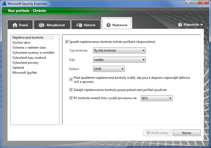Click the shield icon on Uložit změny
211x148 pixels.
pyautogui.click(x=148, y=133)
